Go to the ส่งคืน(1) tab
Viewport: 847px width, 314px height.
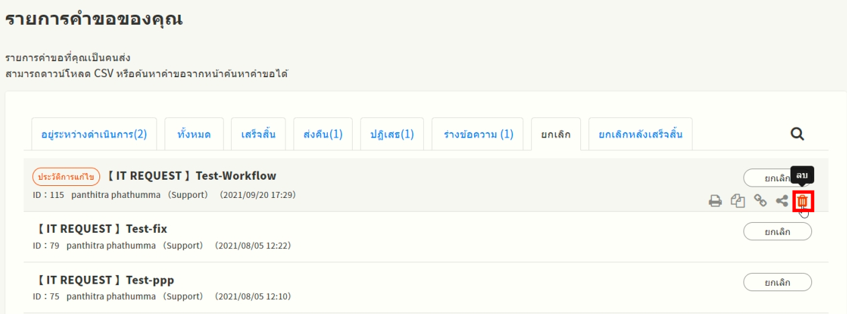[323, 134]
